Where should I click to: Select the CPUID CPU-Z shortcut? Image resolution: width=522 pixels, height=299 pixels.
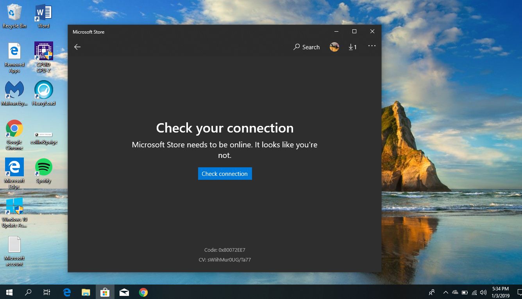click(x=43, y=57)
